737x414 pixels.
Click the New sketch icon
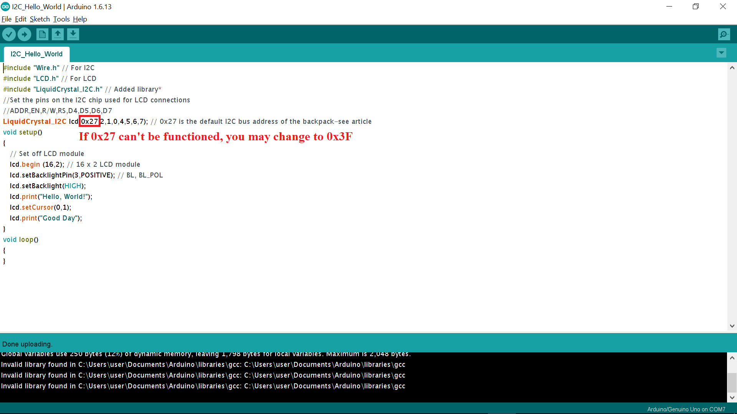[42, 34]
